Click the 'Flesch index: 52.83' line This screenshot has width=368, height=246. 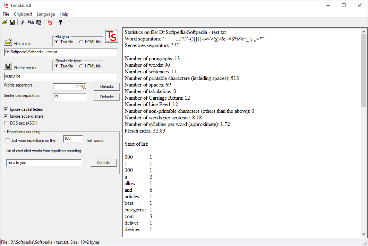tap(145, 131)
